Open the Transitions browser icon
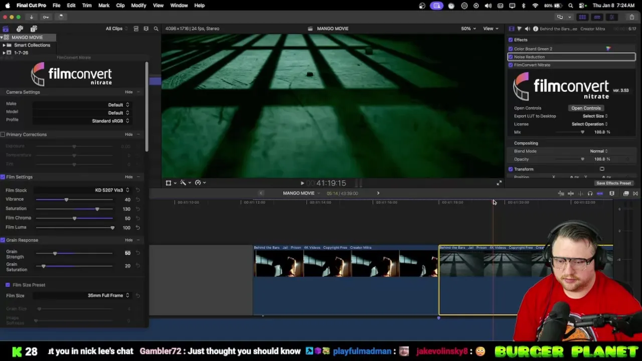Viewport: 642px width, 361px height. point(635,194)
